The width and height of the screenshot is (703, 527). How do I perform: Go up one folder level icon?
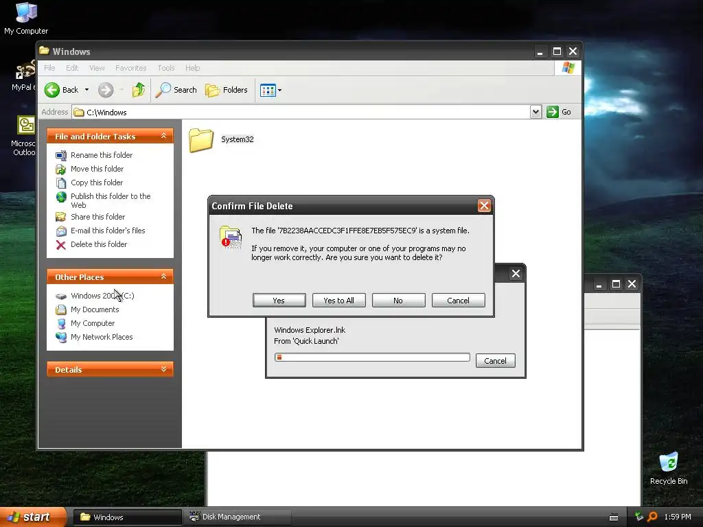[139, 90]
